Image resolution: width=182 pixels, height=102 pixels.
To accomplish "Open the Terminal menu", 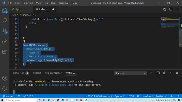I will click(63, 3).
